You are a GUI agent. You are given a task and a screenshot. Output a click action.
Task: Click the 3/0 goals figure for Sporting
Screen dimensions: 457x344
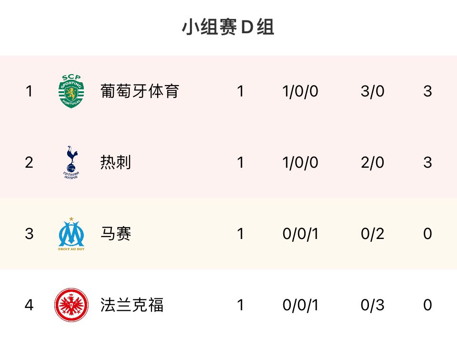pyautogui.click(x=372, y=91)
